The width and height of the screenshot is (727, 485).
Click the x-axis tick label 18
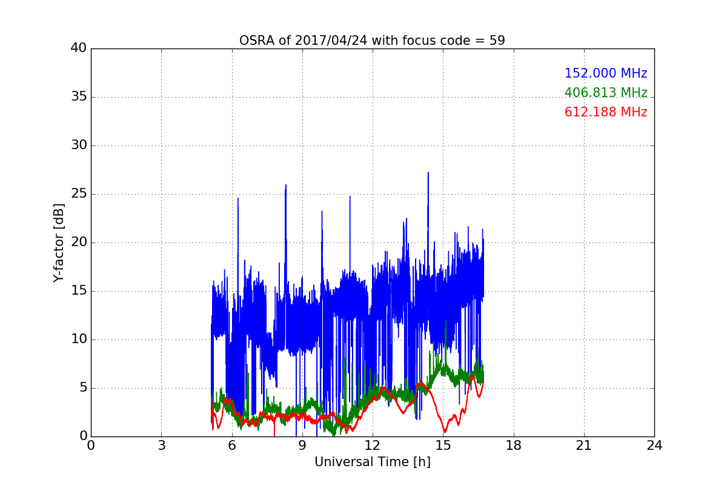click(513, 446)
